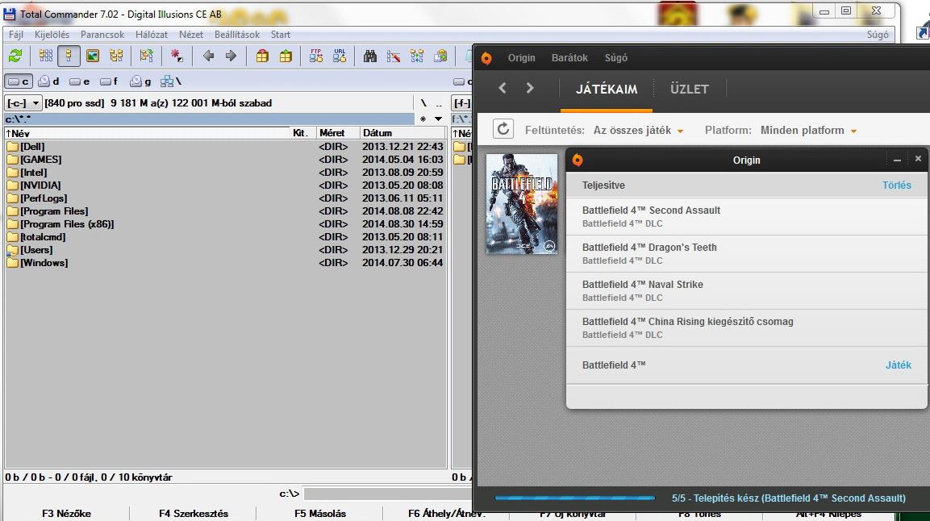Open the Kijelölés menu
This screenshot has height=521, width=930.
[x=52, y=35]
